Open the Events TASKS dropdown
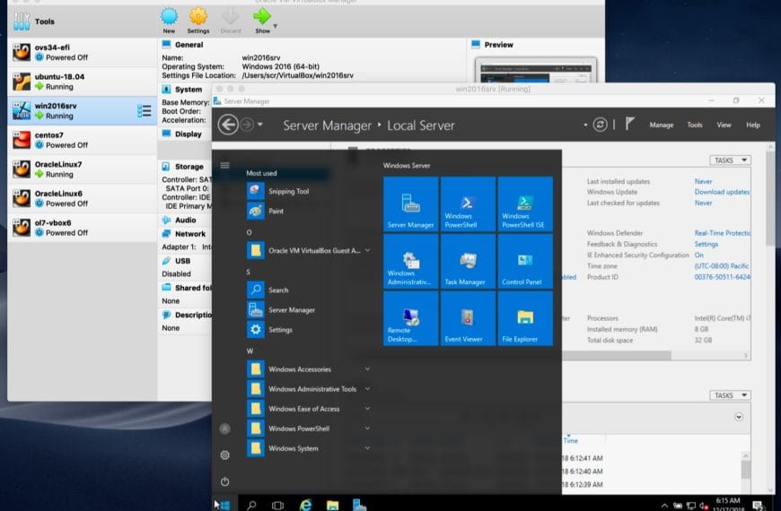Screen dimensions: 781x511 click(730, 395)
